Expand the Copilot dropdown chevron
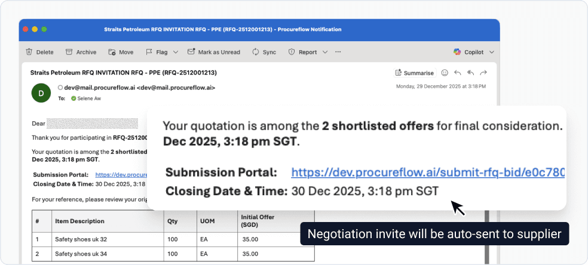This screenshot has width=588, height=265. pyautogui.click(x=492, y=52)
